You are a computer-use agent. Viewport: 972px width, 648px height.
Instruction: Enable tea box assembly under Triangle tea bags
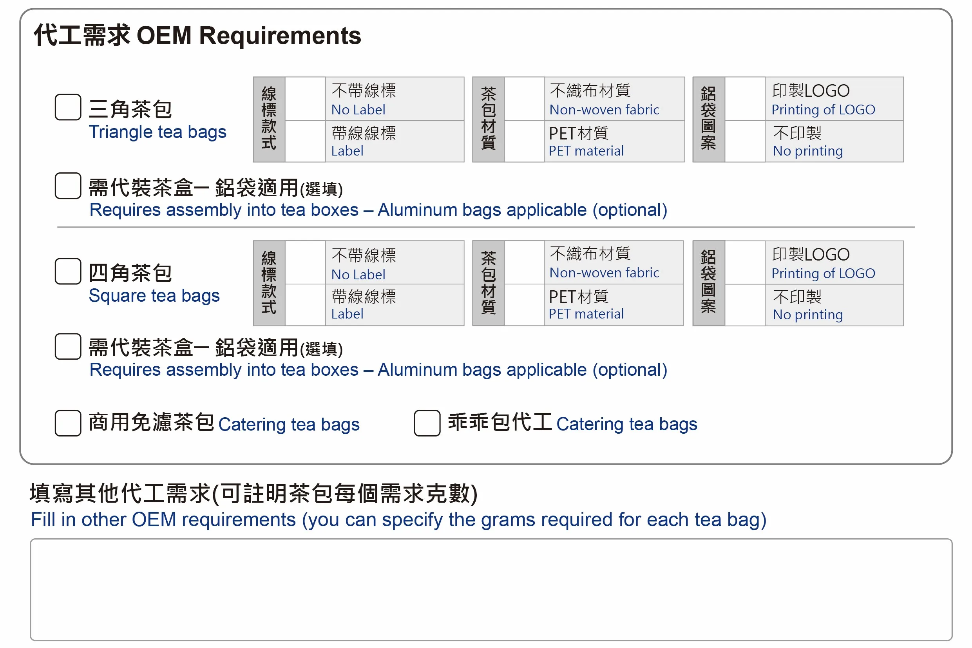(68, 186)
